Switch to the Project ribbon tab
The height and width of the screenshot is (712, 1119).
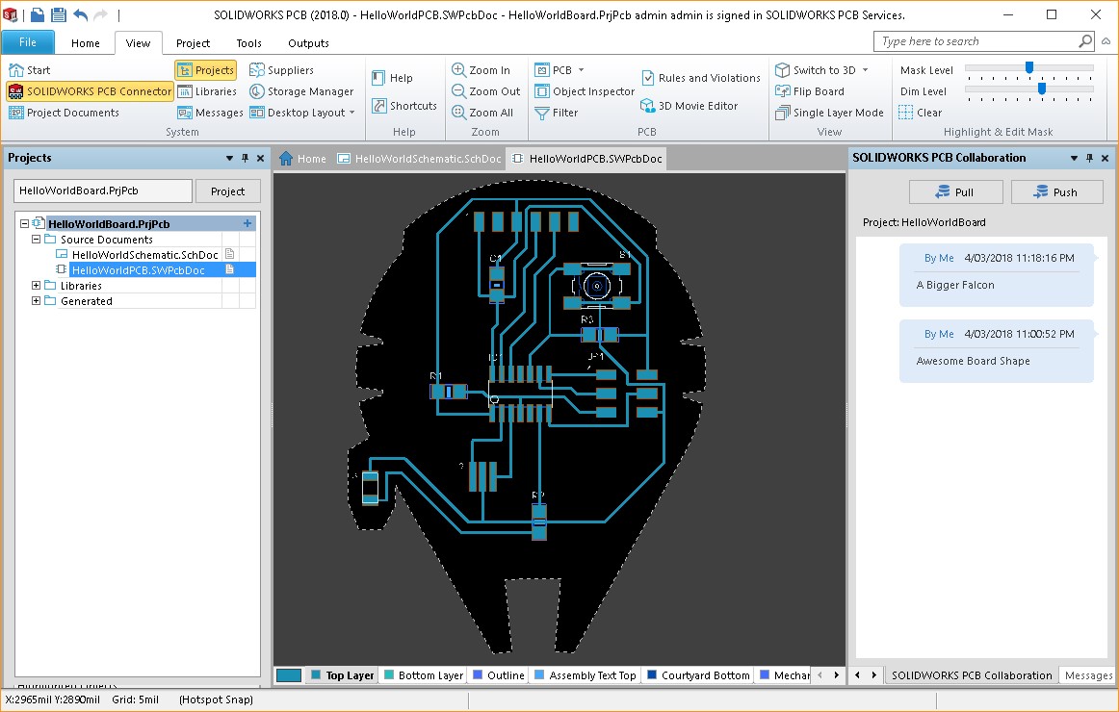193,42
